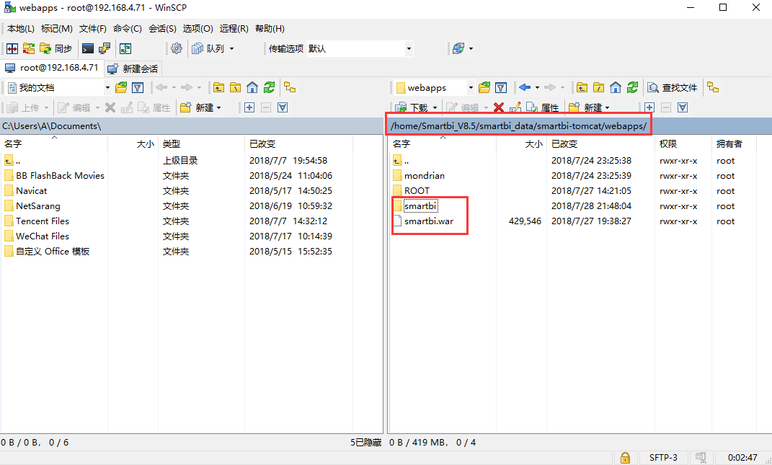Open the 选项(O) menu
772x465 pixels.
tap(198, 29)
